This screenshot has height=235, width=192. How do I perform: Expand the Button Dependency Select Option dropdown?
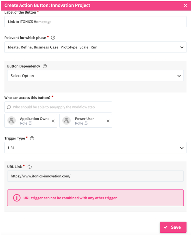[x=95, y=76]
